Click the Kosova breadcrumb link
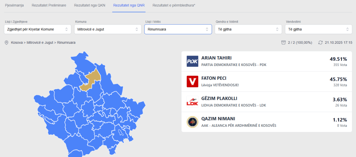356x157 pixels. 17,42
